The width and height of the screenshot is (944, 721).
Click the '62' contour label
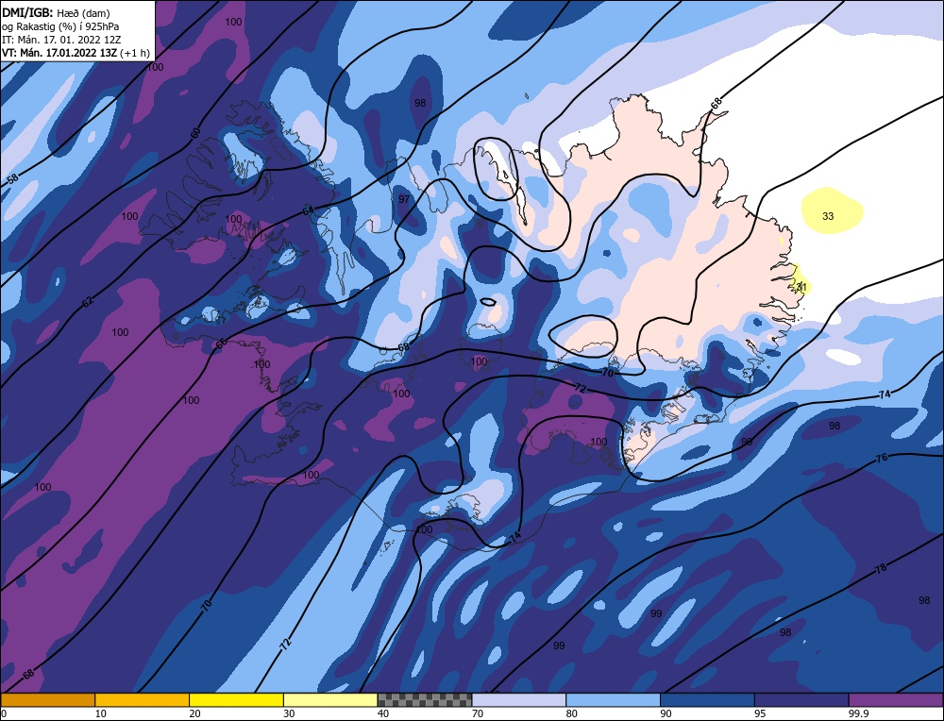coord(88,302)
